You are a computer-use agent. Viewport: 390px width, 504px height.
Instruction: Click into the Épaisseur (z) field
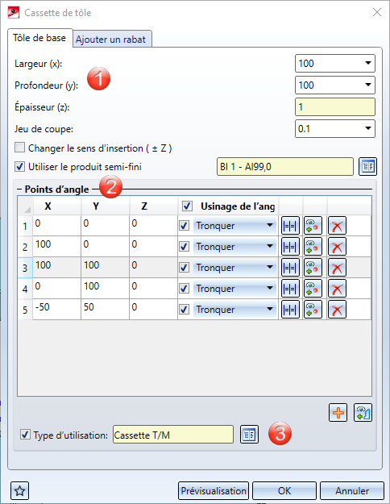(x=334, y=106)
